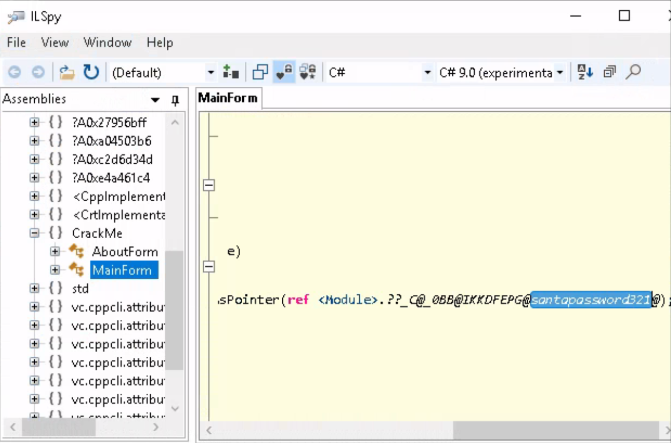
Task: Click the Collapse all tree nodes icon
Action: [x=610, y=72]
